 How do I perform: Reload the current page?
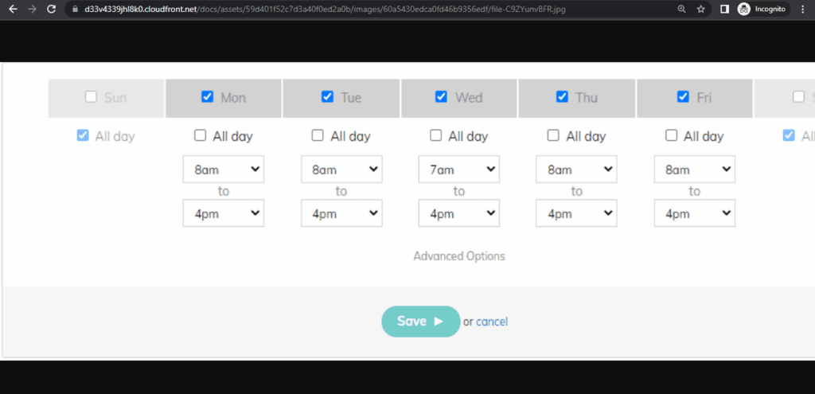tap(51, 9)
